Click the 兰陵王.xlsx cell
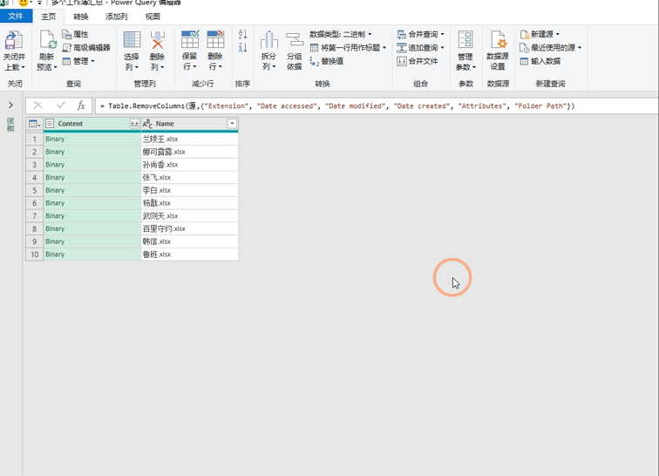This screenshot has height=476, width=659. click(189, 139)
